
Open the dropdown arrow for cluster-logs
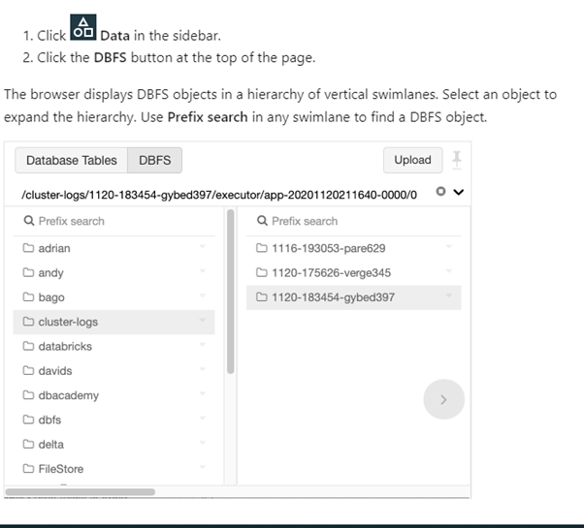pos(203,321)
